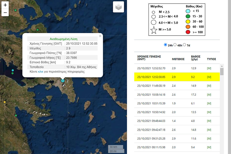
Task: Select the 48h time range radio
Action: pos(175,45)
